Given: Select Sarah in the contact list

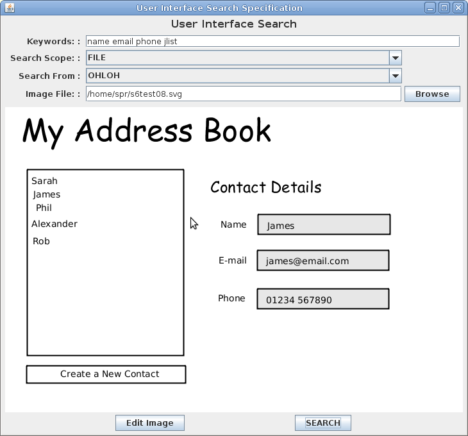Looking at the screenshot, I should coord(44,181).
